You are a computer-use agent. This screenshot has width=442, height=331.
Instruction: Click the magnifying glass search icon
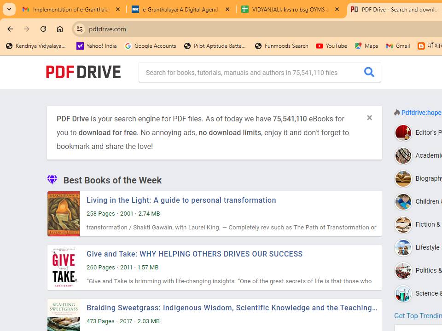[x=369, y=72]
